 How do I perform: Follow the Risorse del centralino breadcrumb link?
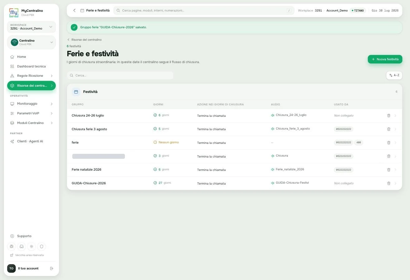pyautogui.click(x=84, y=40)
